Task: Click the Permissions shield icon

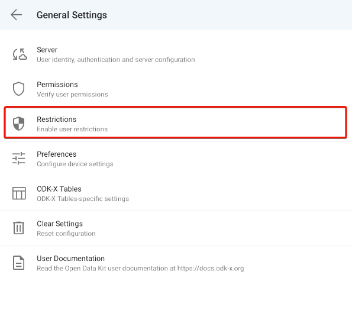Action: click(18, 89)
